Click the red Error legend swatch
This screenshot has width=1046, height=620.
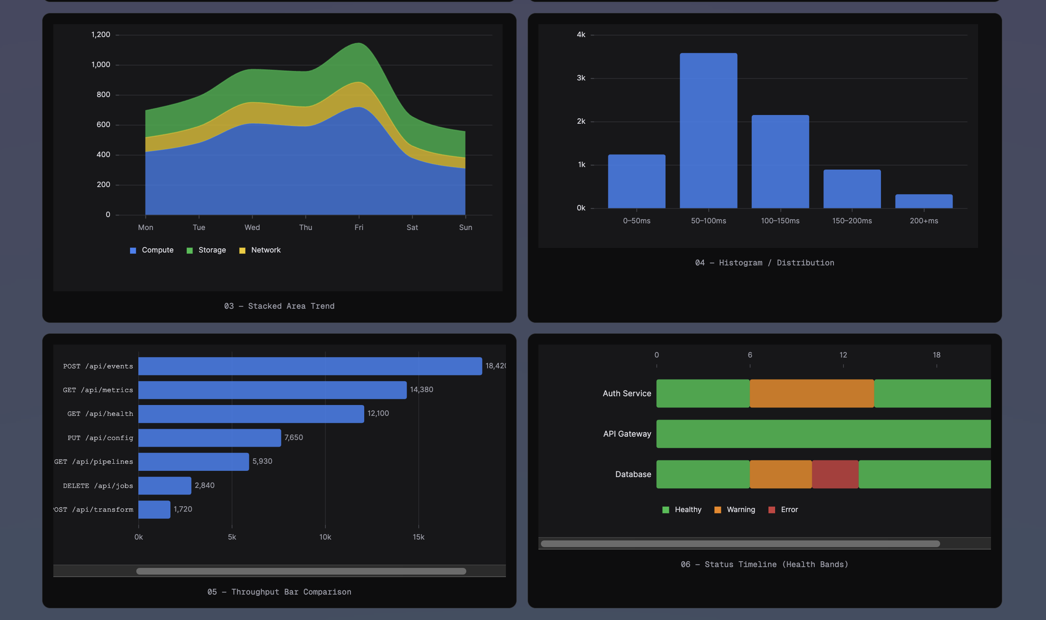(772, 509)
